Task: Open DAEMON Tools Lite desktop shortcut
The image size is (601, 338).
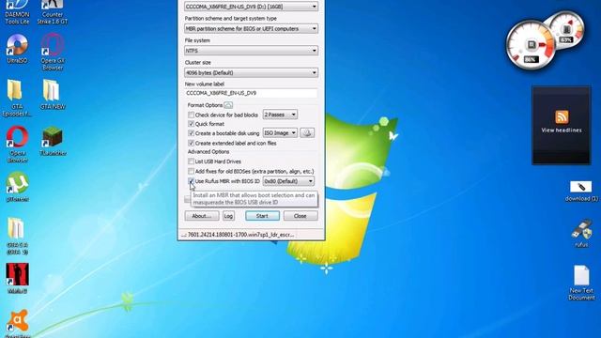Action: pos(17,12)
